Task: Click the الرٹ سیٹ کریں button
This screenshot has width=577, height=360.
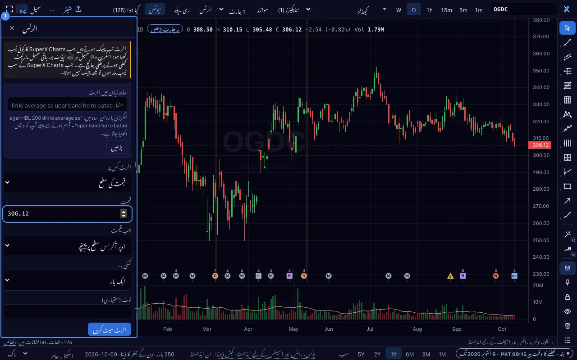Action: point(110,329)
